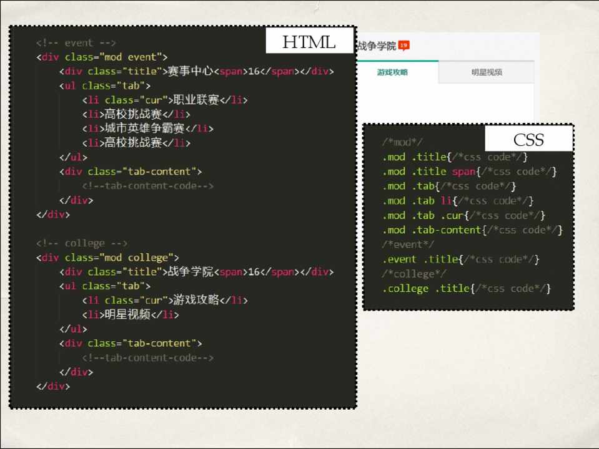
Task: Switch to the 明星视频 tab
Action: [487, 72]
